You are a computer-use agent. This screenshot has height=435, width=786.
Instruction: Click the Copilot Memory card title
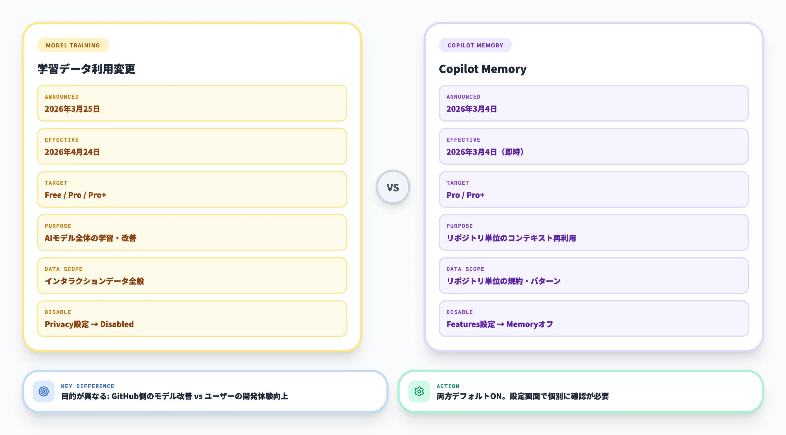tap(483, 69)
